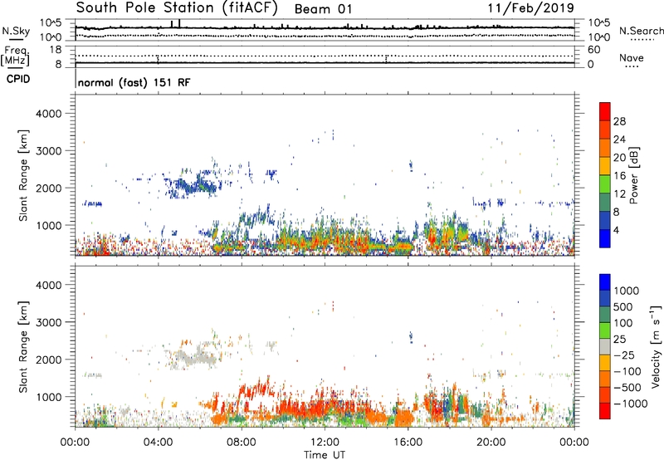This screenshot has width=664, height=460.
Task: Pick the bright blue top velocity swatch
Action: (605, 282)
